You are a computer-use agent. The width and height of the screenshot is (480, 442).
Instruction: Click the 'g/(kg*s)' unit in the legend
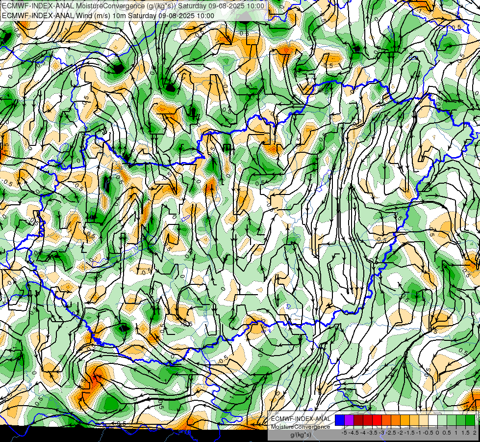pyautogui.click(x=301, y=435)
